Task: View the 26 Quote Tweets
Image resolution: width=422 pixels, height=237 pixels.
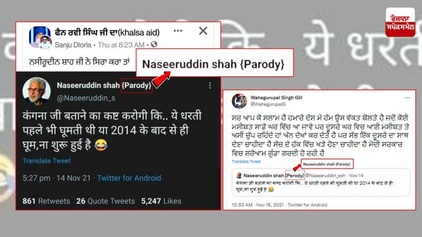Action: coord(105,201)
